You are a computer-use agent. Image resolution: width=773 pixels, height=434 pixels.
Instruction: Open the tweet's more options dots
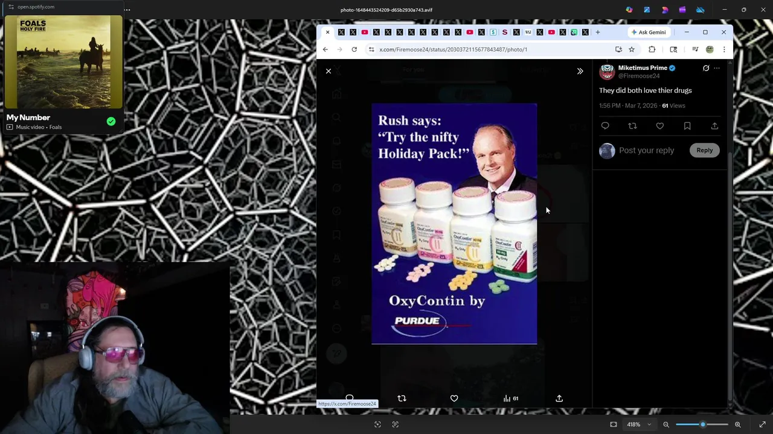coord(717,68)
